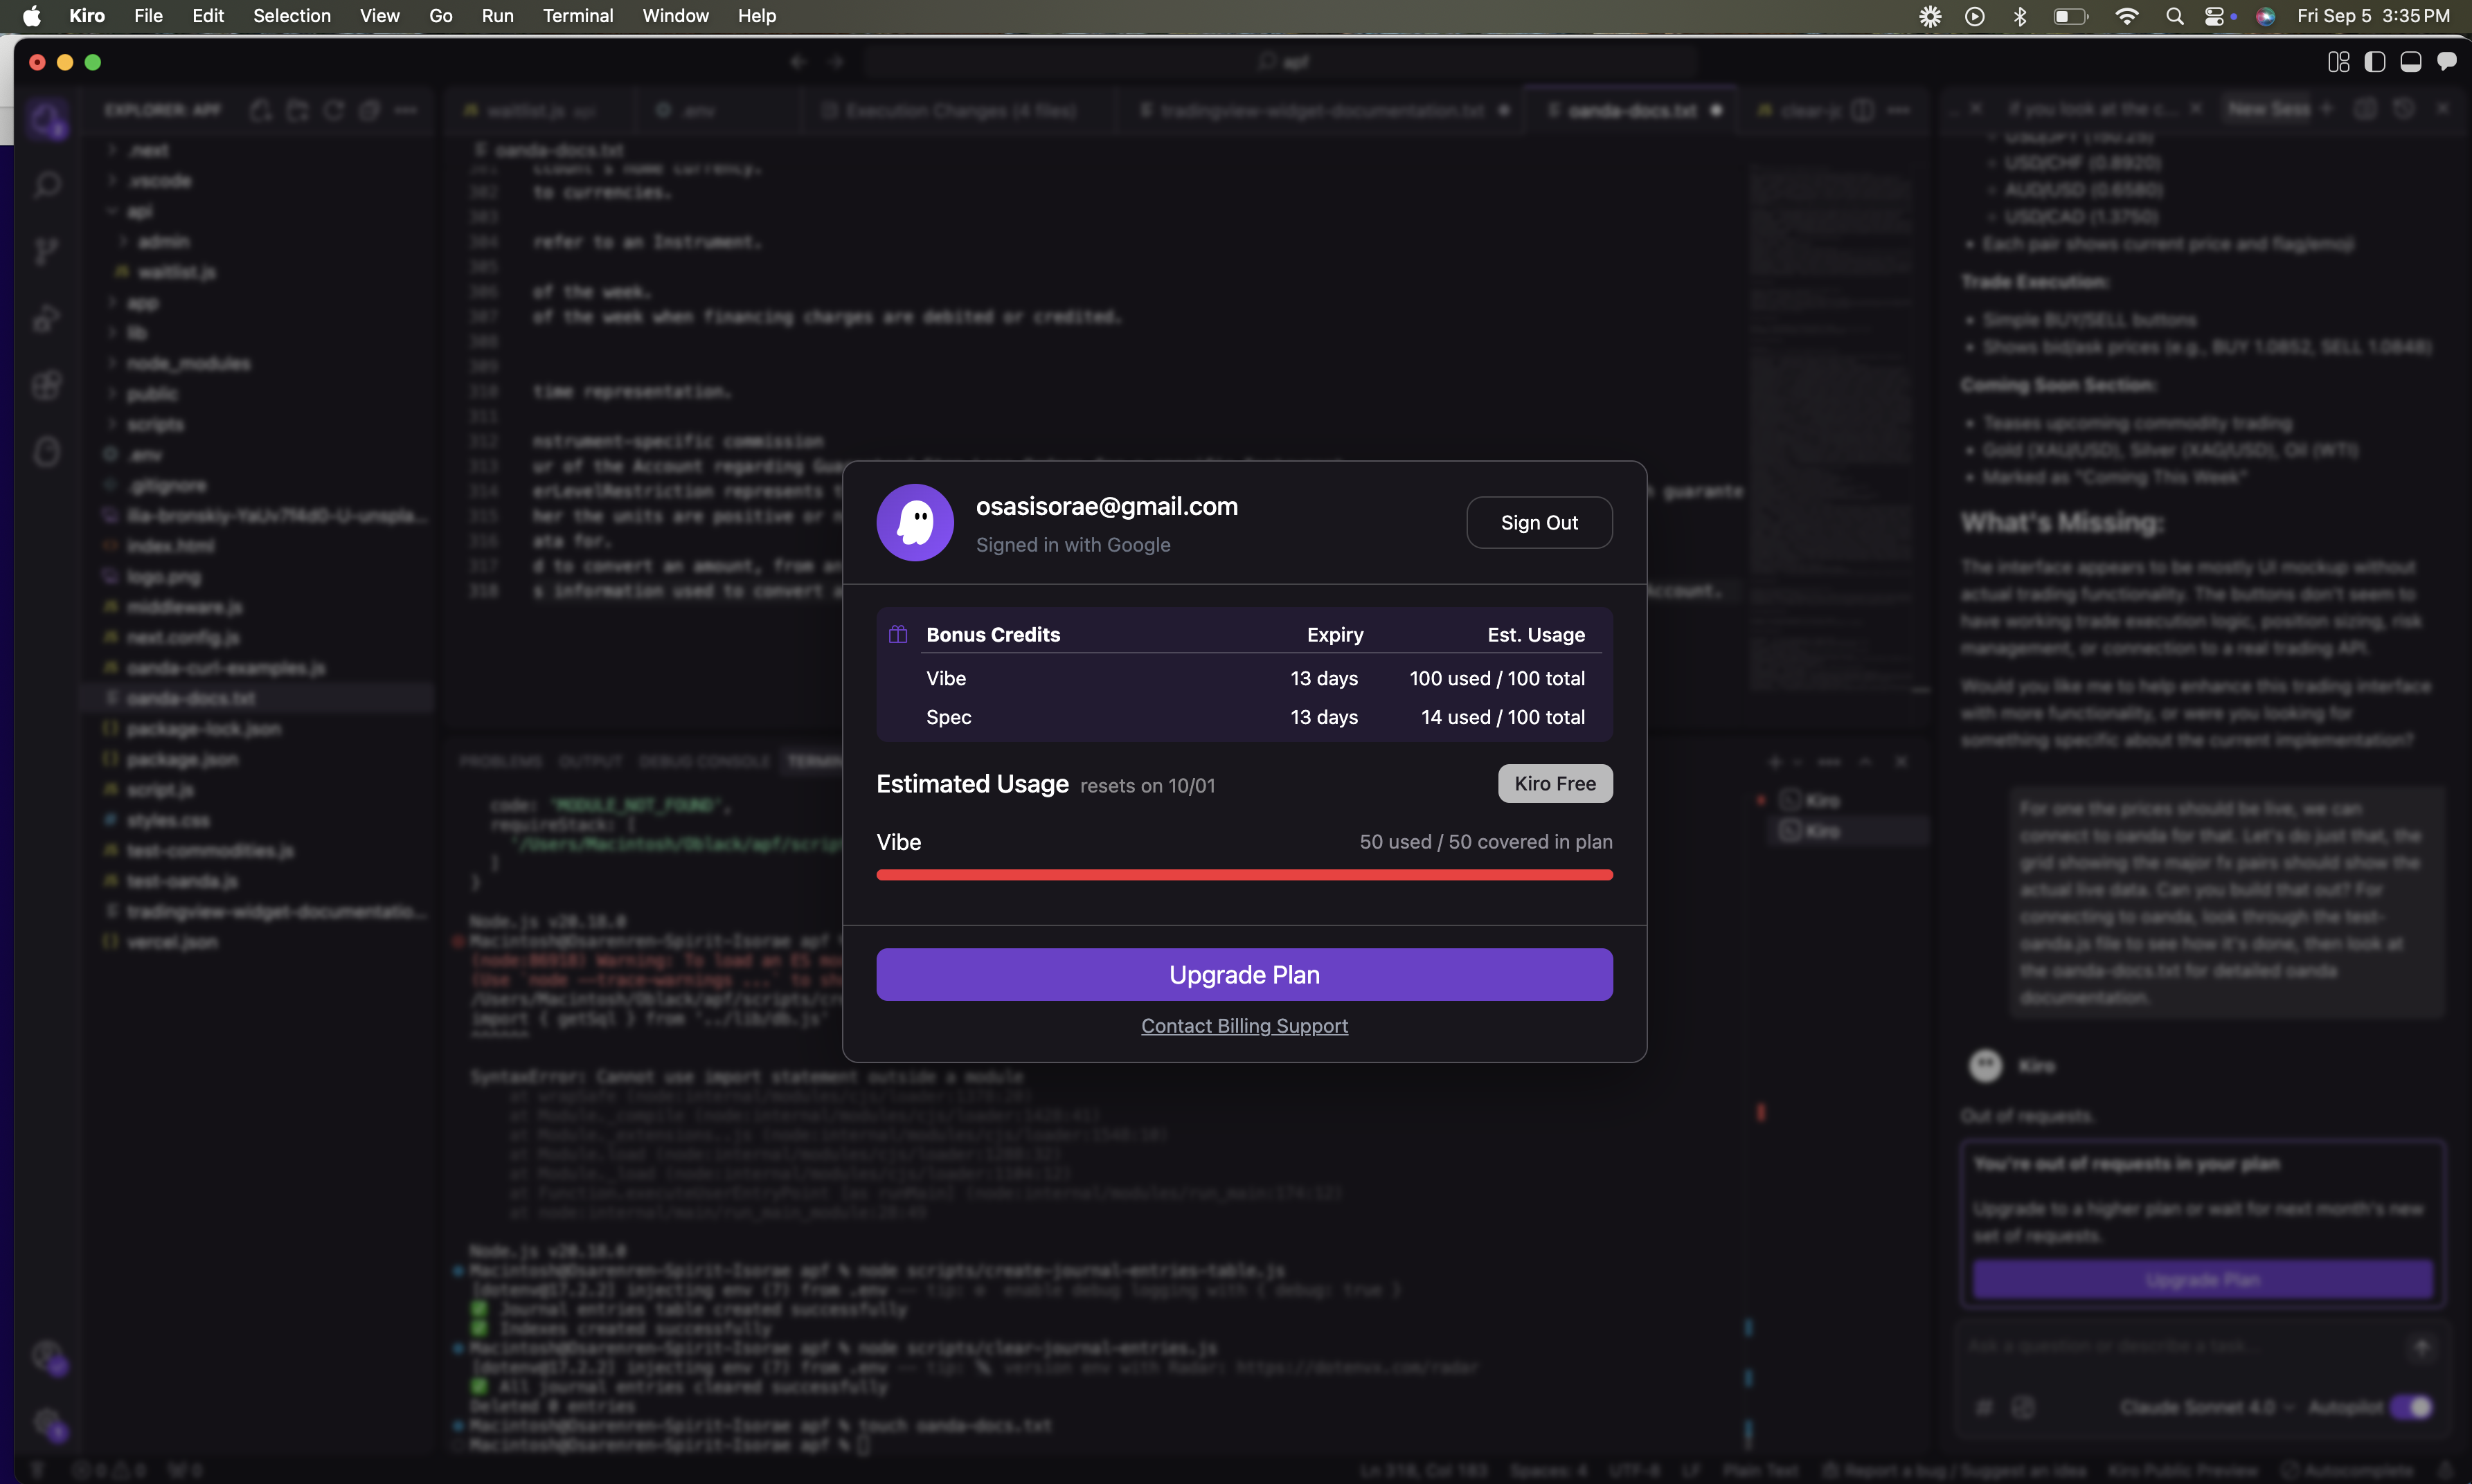Click the Sign Out button
This screenshot has height=1484, width=2472.
point(1538,522)
